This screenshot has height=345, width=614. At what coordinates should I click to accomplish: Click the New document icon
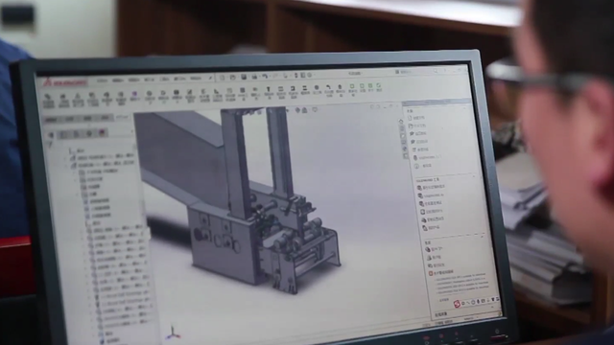223,78
